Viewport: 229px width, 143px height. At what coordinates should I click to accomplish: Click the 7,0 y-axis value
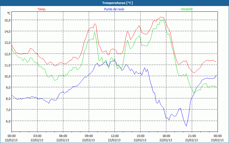[8, 110]
